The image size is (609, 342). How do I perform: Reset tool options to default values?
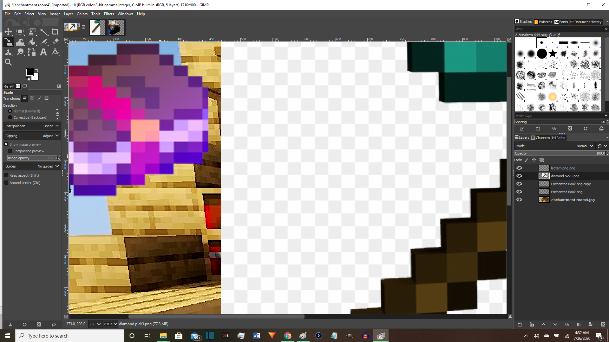[x=54, y=325]
